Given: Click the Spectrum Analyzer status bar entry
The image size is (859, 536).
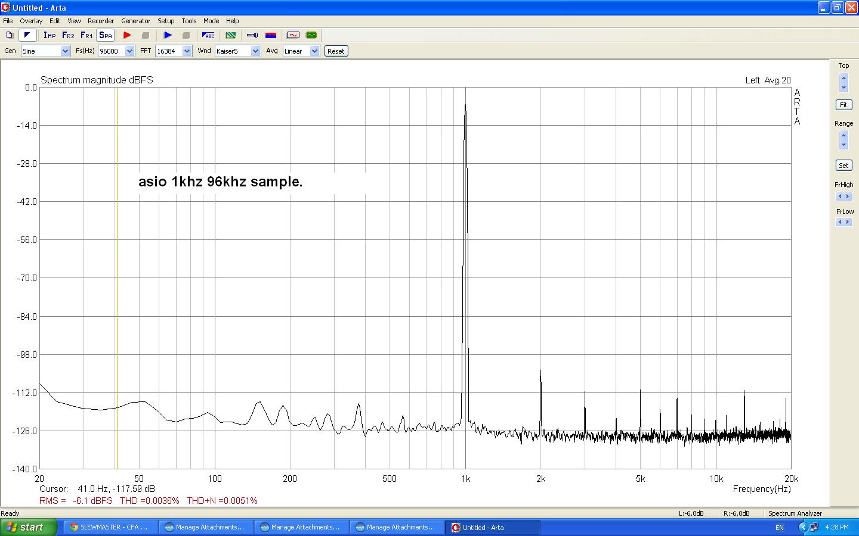Looking at the screenshot, I should click(x=795, y=513).
